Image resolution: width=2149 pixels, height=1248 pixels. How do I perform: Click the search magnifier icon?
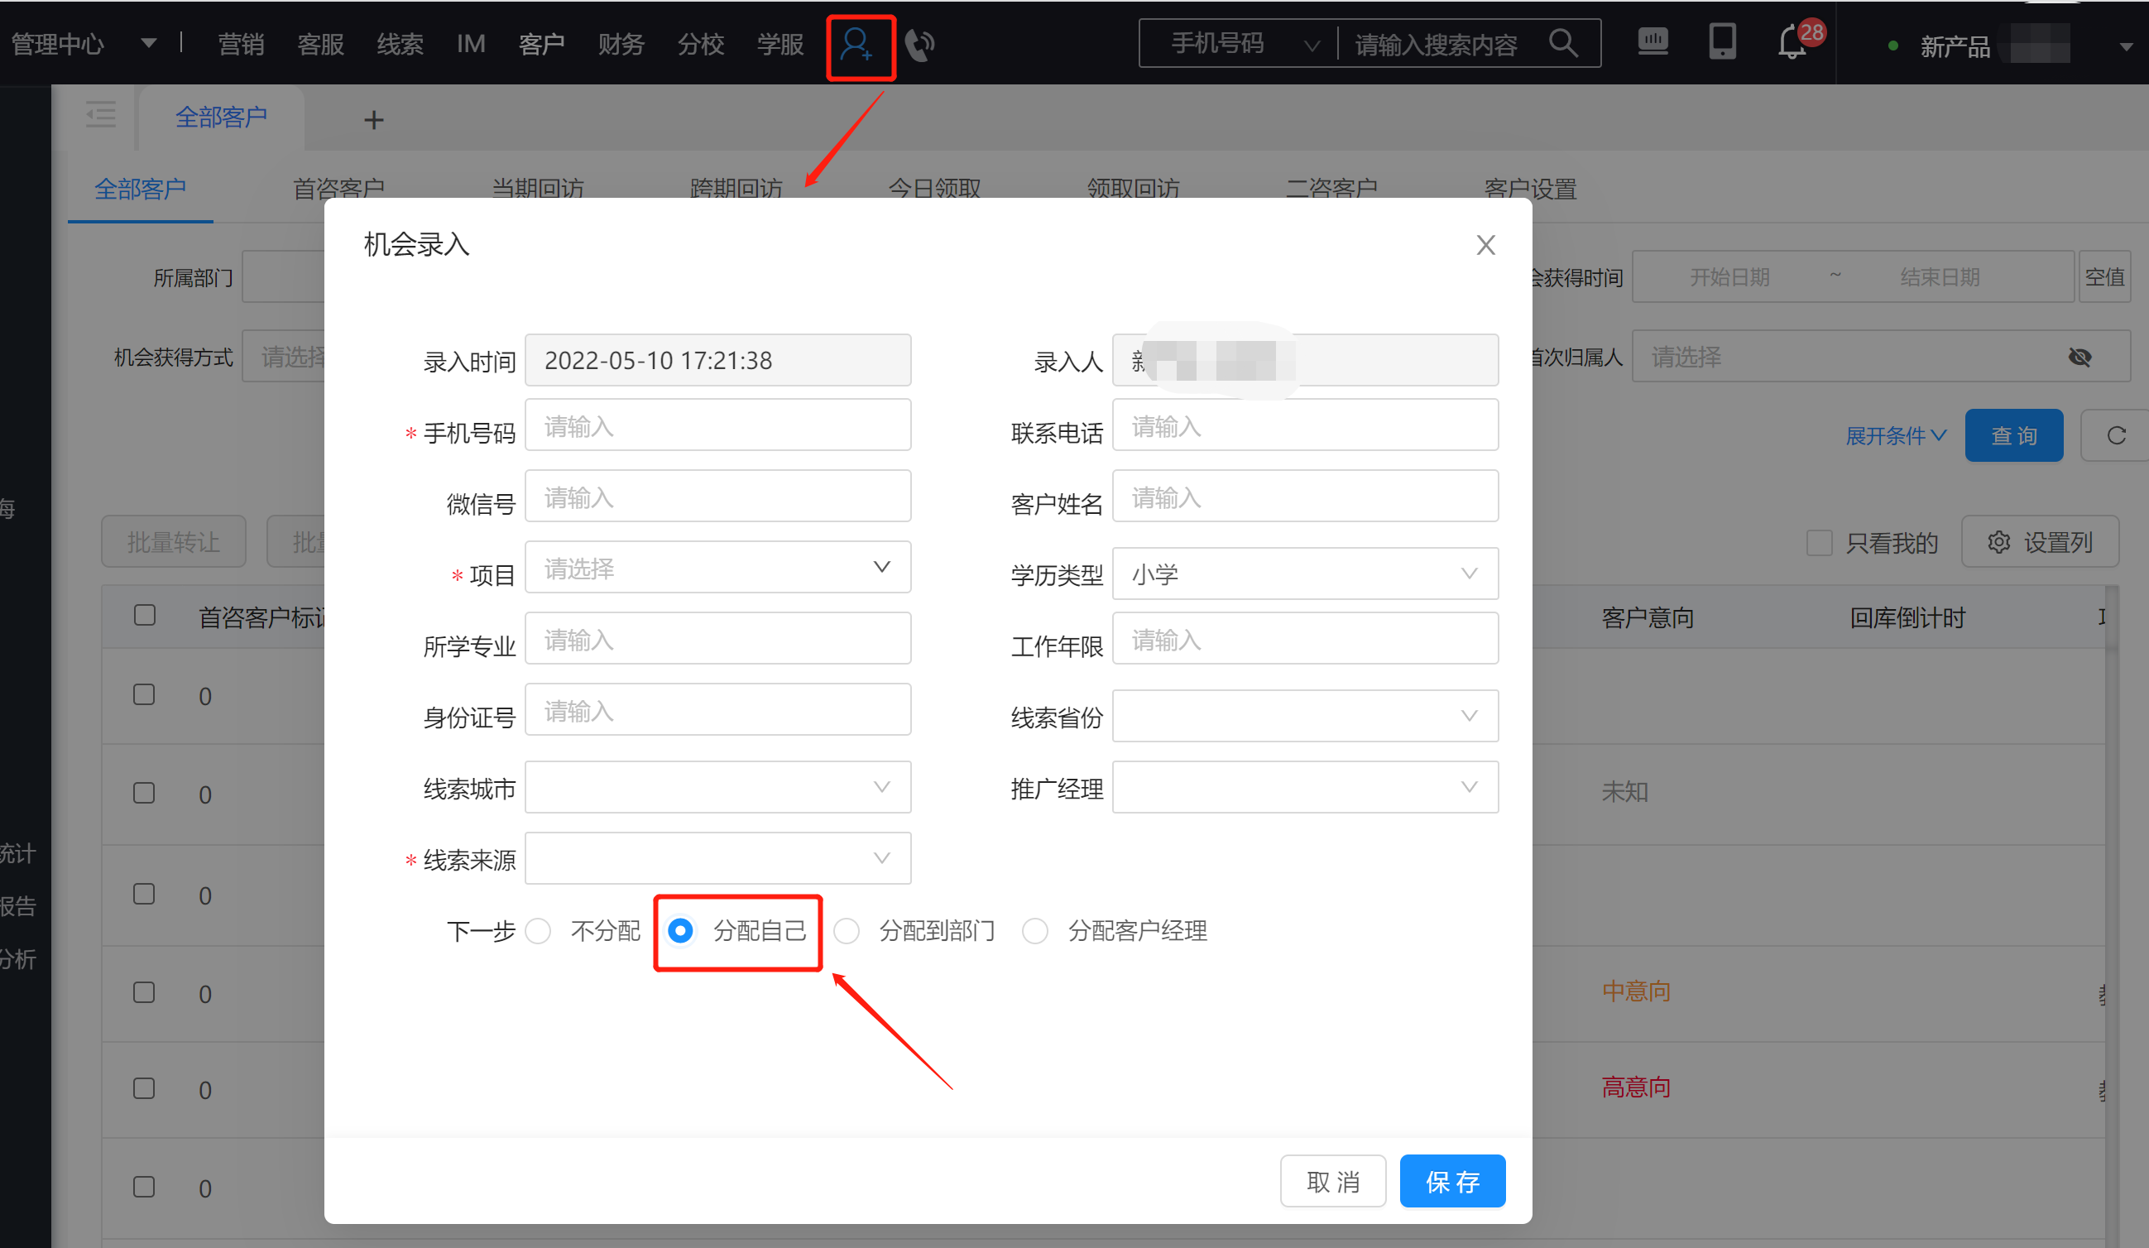tap(1562, 43)
